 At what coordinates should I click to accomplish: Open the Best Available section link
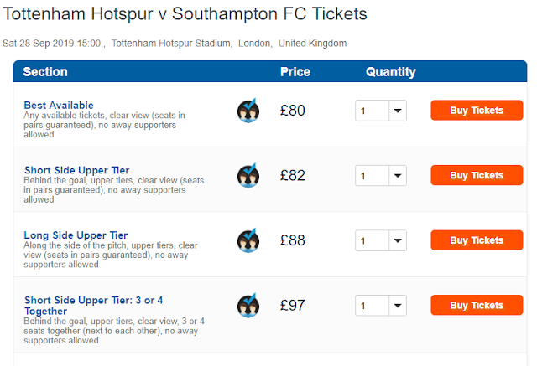[x=59, y=106]
